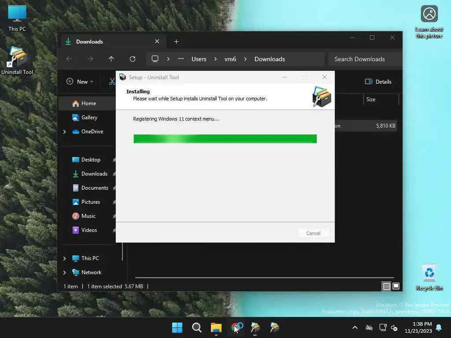This screenshot has height=338, width=451.
Task: Open Uninstall Tool desktop shortcut
Action: (x=17, y=61)
